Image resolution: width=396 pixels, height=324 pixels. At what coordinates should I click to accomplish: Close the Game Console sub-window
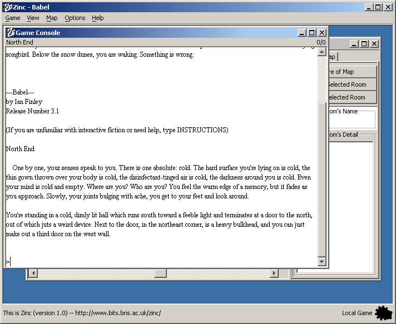click(322, 33)
